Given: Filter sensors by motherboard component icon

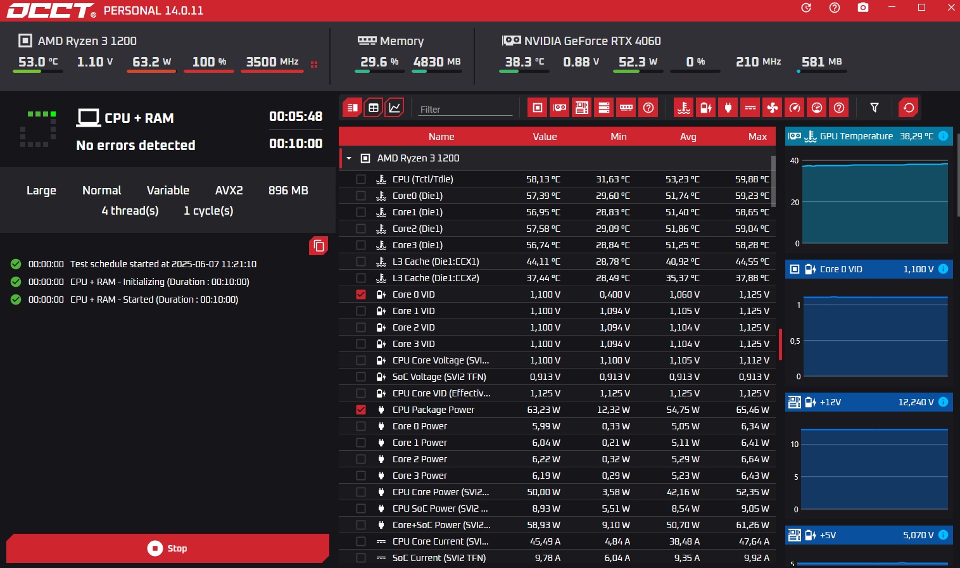Looking at the screenshot, I should click(582, 108).
